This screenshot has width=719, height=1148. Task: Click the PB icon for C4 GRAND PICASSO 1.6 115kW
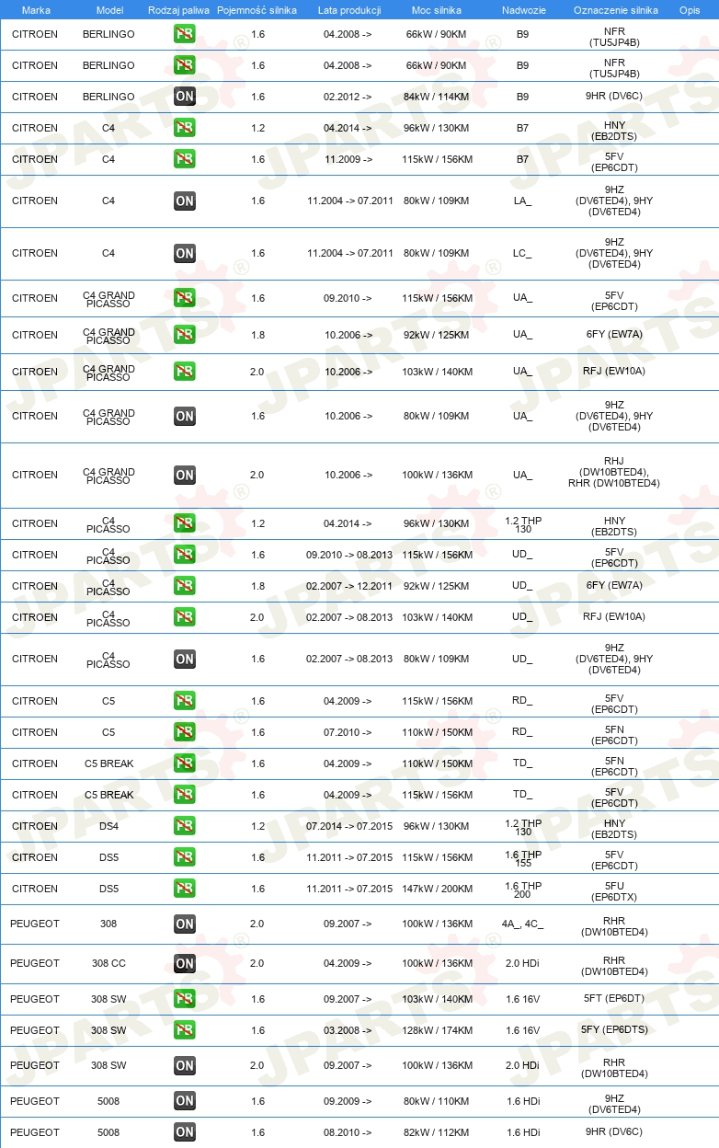pyautogui.click(x=184, y=298)
